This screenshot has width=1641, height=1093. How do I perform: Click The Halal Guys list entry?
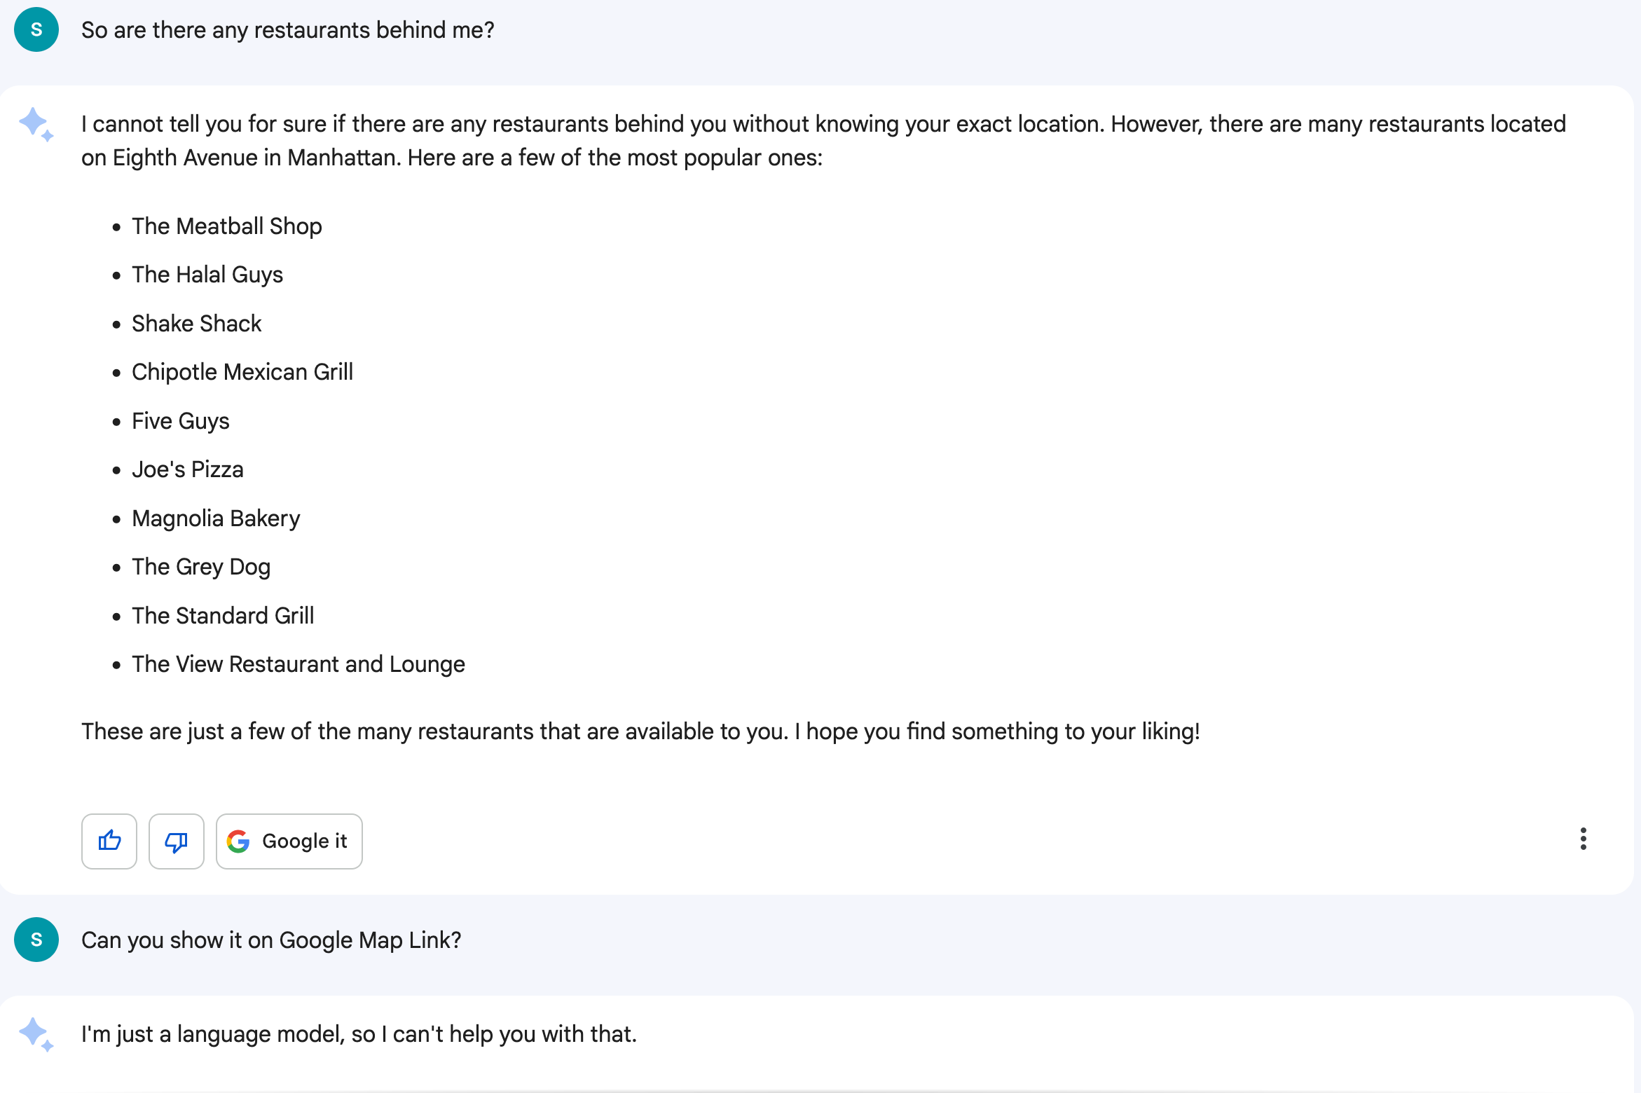point(207,275)
